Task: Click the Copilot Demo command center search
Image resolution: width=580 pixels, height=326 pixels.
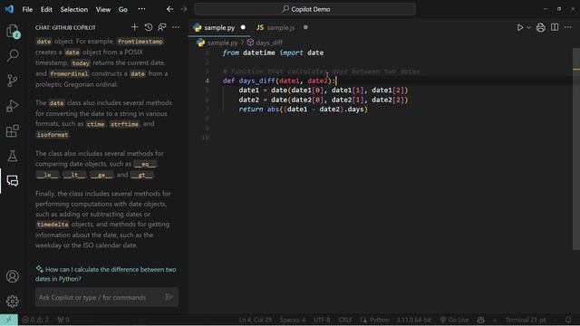Action: click(x=305, y=9)
